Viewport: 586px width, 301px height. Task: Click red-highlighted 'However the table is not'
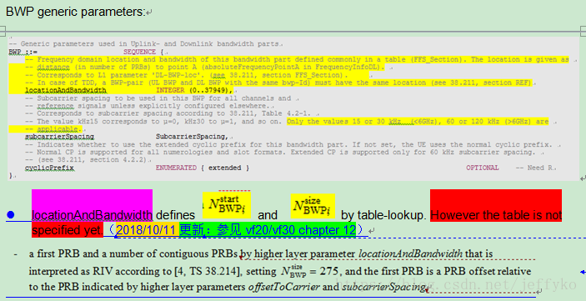click(x=496, y=215)
